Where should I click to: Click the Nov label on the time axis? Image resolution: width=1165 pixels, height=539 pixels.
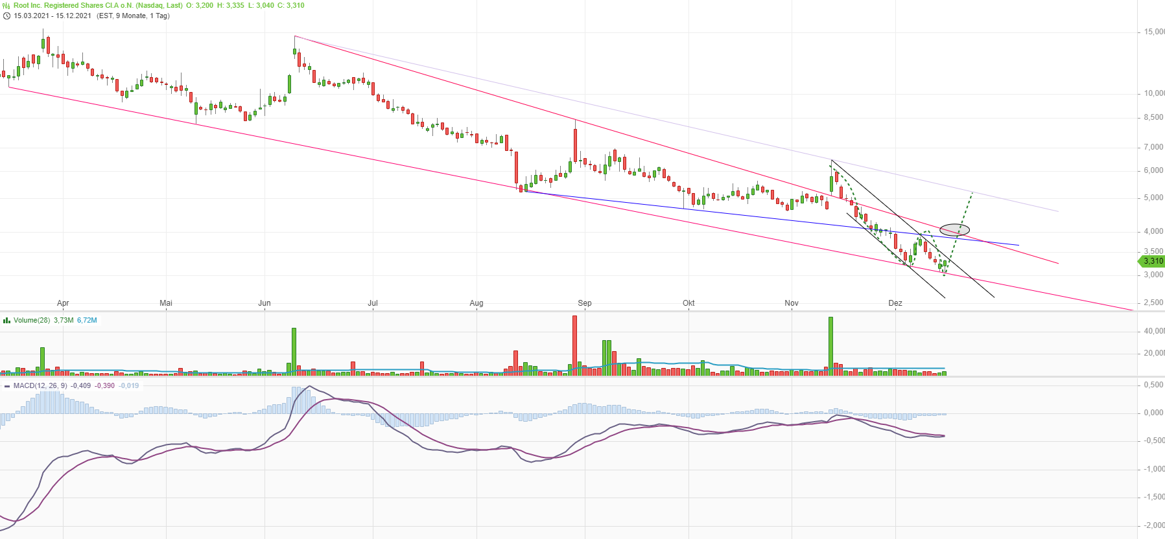pyautogui.click(x=792, y=303)
